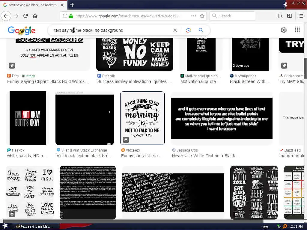Select I'm Not Okay image thumbnail

28,118
